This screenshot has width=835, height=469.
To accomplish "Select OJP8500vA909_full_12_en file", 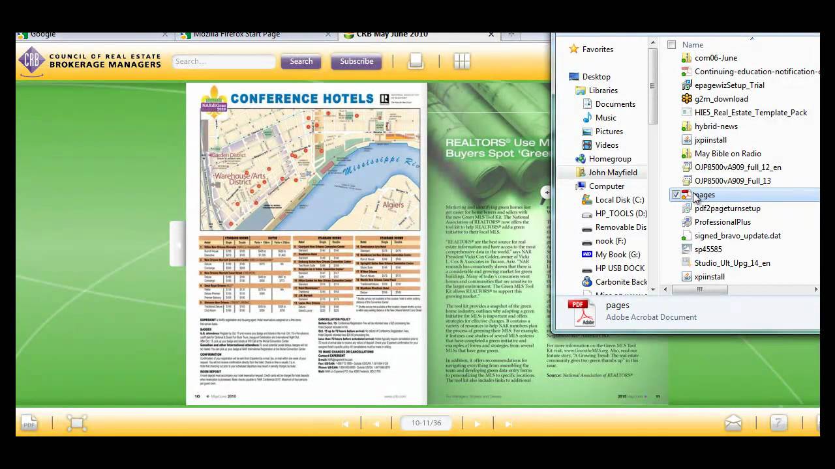I will point(731,167).
